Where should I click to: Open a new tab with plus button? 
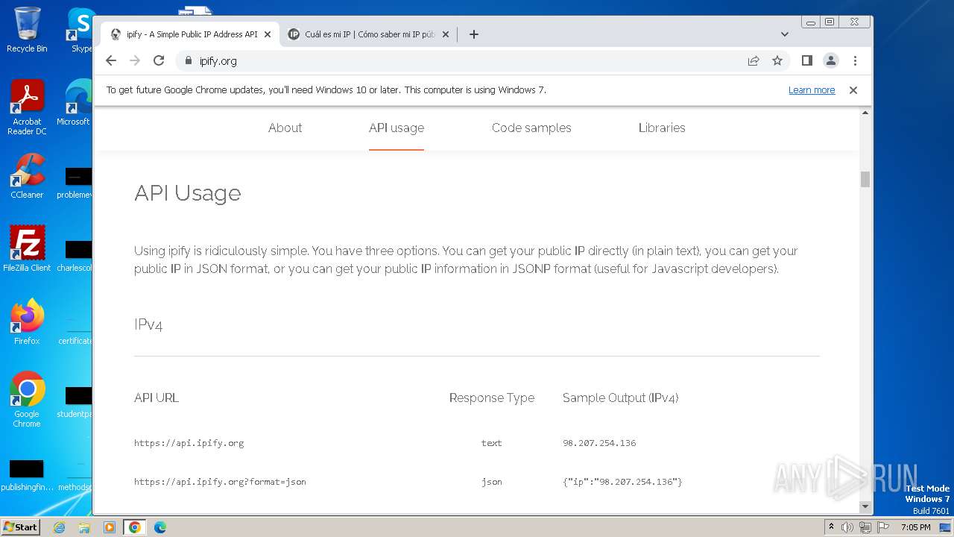[x=474, y=34]
